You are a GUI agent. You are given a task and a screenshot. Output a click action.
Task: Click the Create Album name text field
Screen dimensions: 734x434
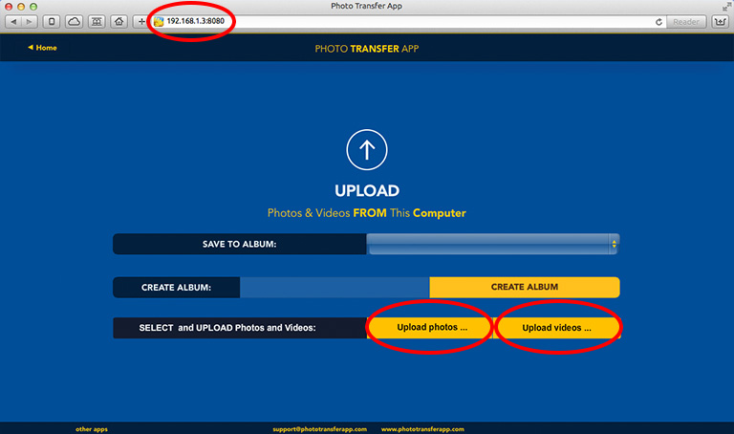tap(335, 287)
